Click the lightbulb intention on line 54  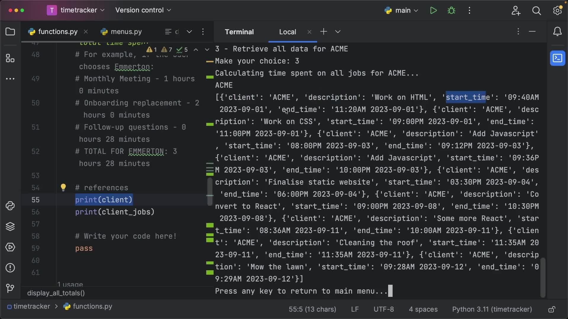point(63,187)
